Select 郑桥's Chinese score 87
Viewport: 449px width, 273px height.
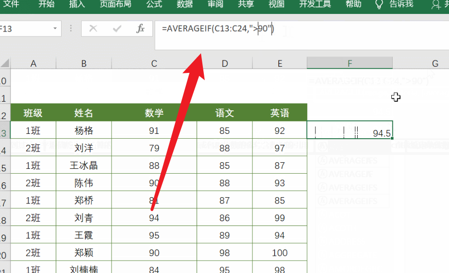[x=225, y=200]
